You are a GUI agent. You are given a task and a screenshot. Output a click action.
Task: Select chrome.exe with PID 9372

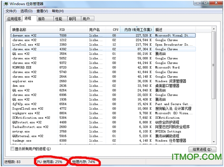tap(103, 63)
